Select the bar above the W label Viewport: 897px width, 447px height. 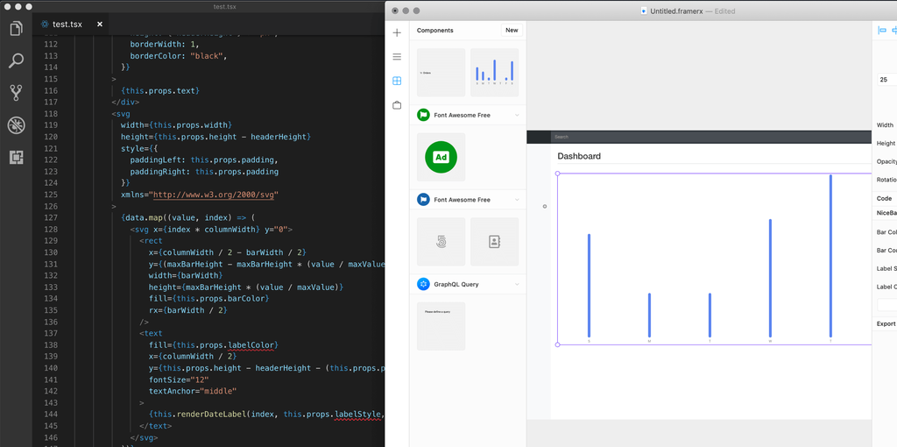[x=770, y=278]
